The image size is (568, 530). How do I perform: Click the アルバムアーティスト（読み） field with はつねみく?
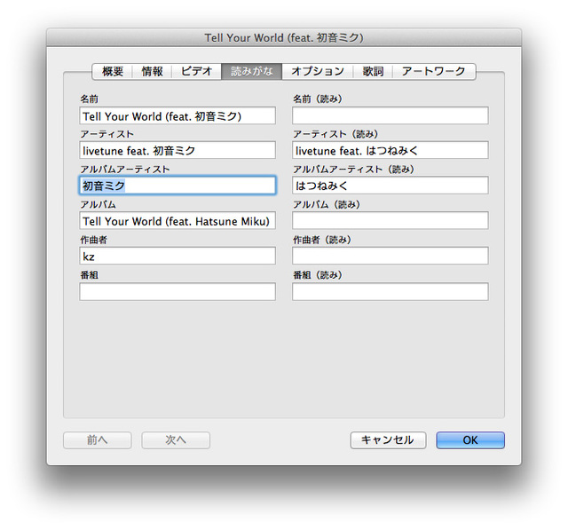390,186
